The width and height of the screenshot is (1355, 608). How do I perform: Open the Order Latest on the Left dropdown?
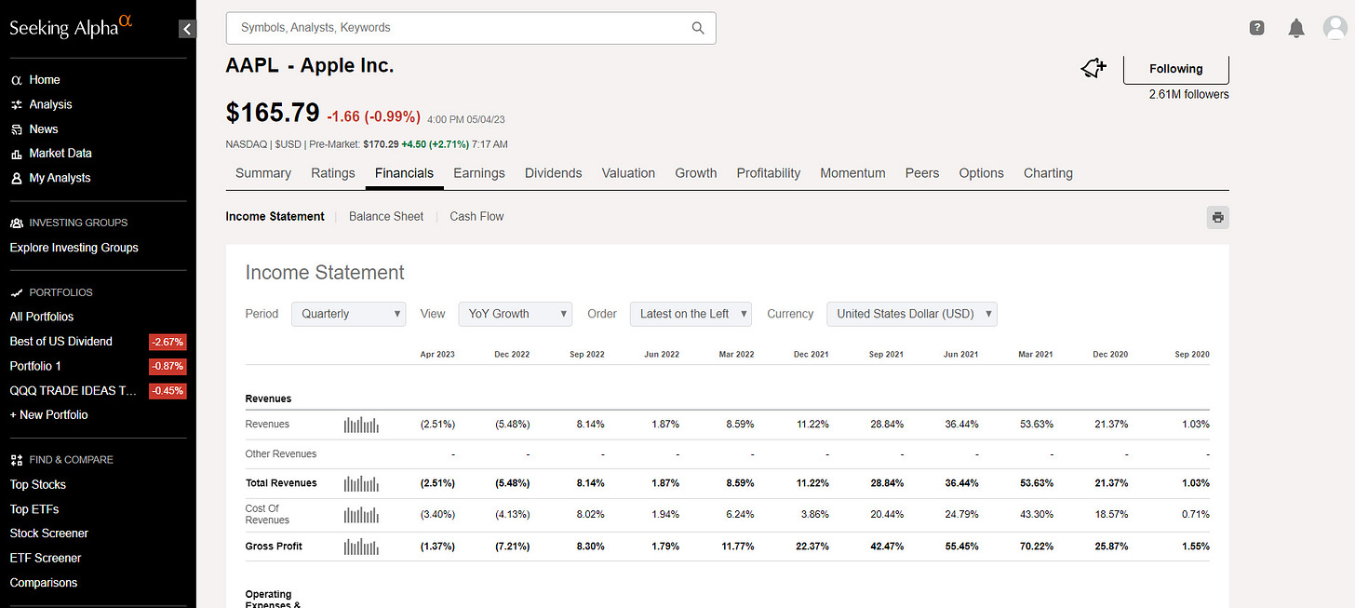coord(691,314)
